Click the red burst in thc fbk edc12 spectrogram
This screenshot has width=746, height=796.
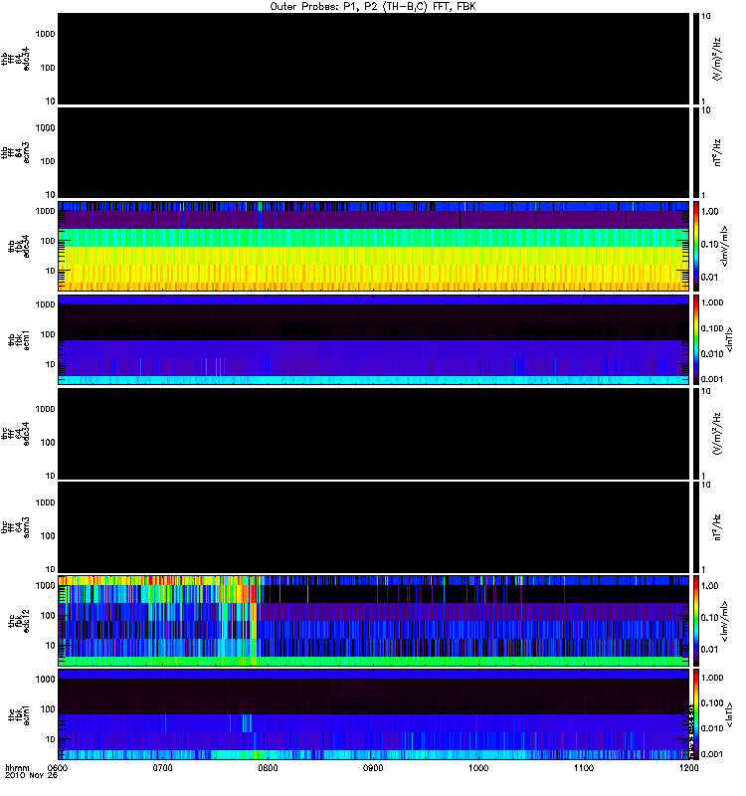254,593
